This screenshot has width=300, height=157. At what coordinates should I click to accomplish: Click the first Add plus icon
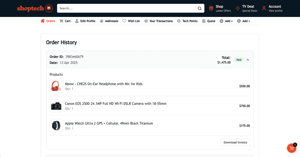coord(221,21)
